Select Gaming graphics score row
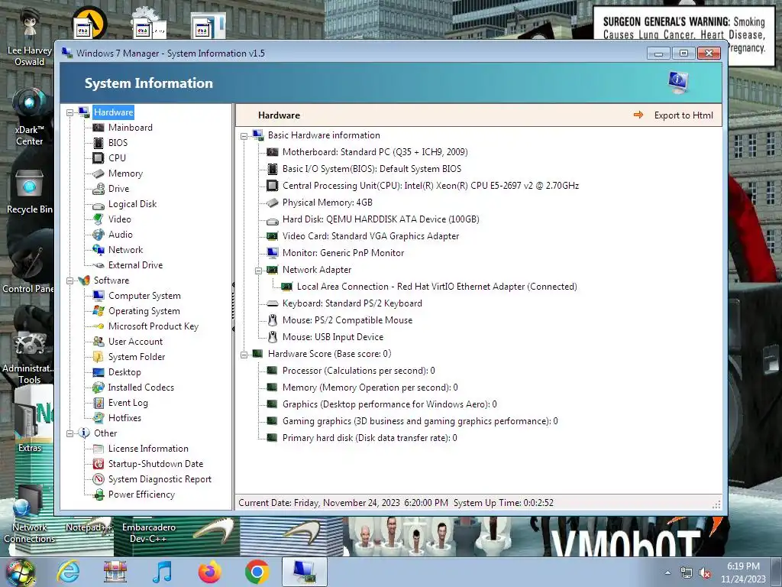The width and height of the screenshot is (782, 587). [x=420, y=421]
